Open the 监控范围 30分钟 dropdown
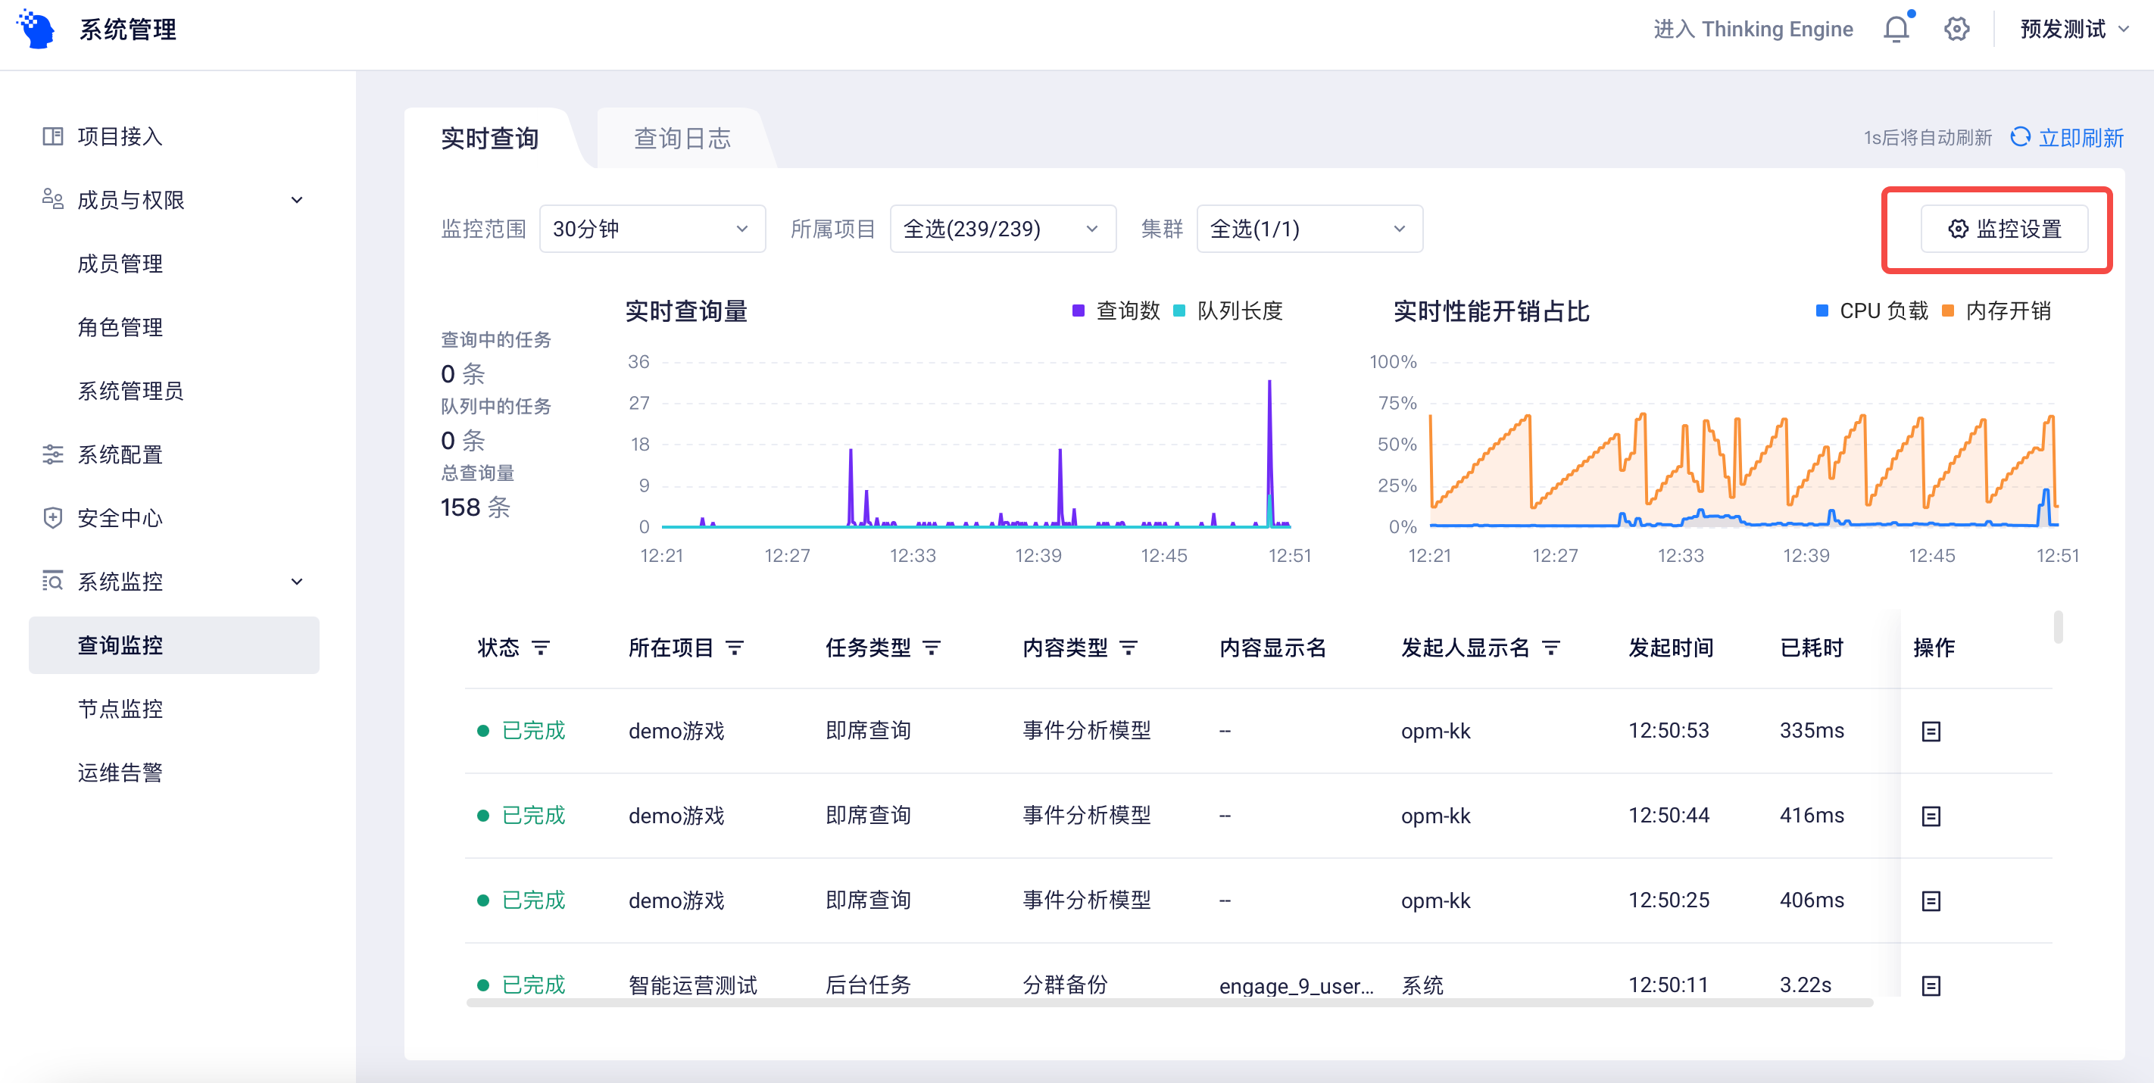The width and height of the screenshot is (2154, 1083). 652,228
